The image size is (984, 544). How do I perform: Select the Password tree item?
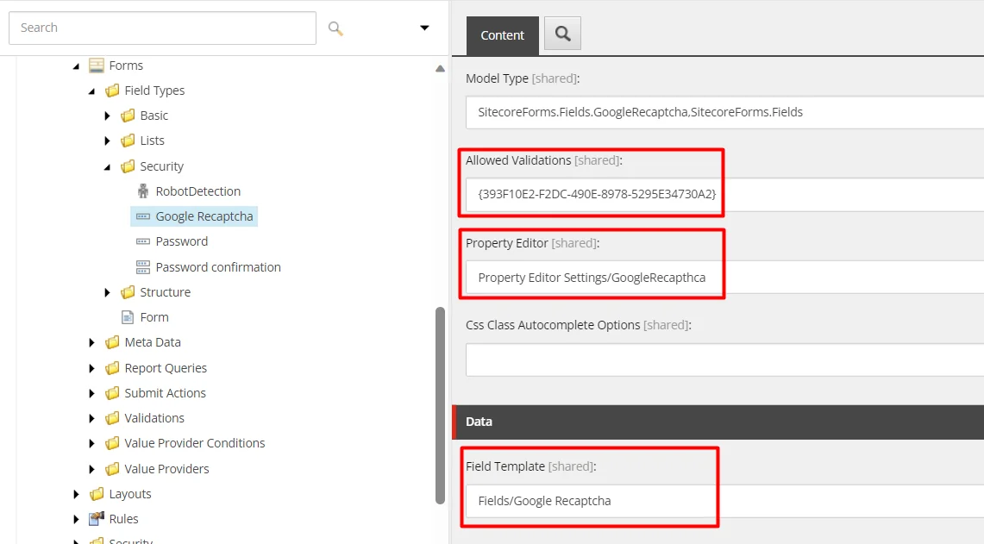181,241
